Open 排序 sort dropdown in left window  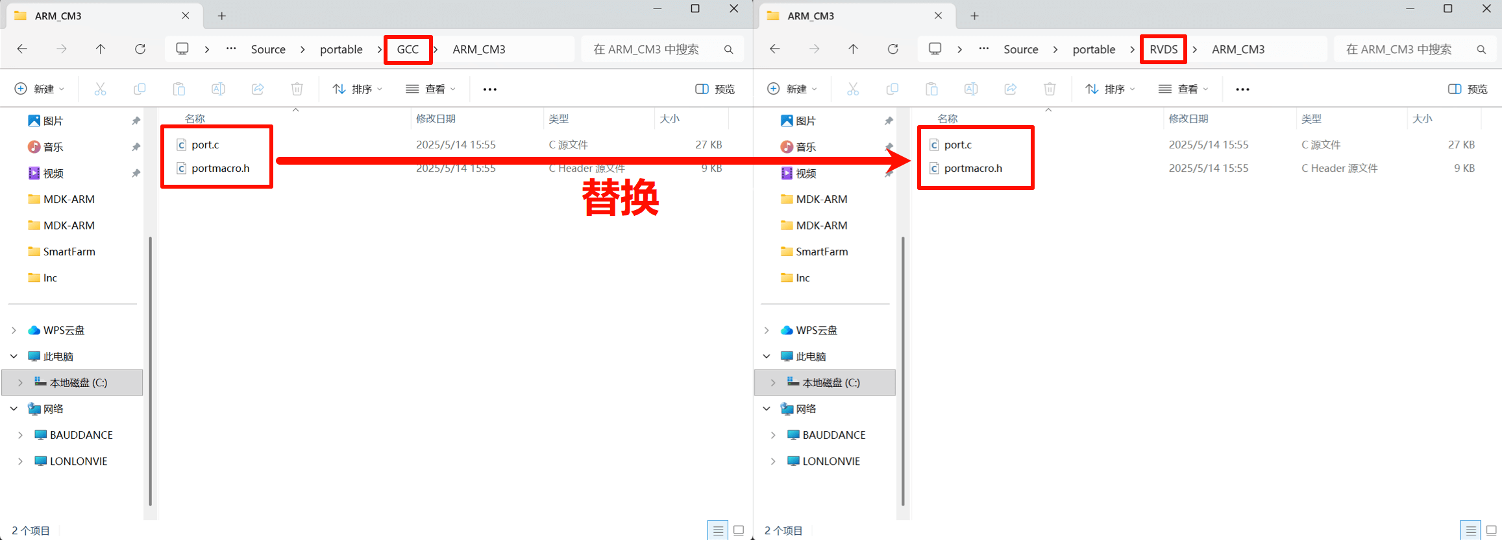(x=358, y=89)
